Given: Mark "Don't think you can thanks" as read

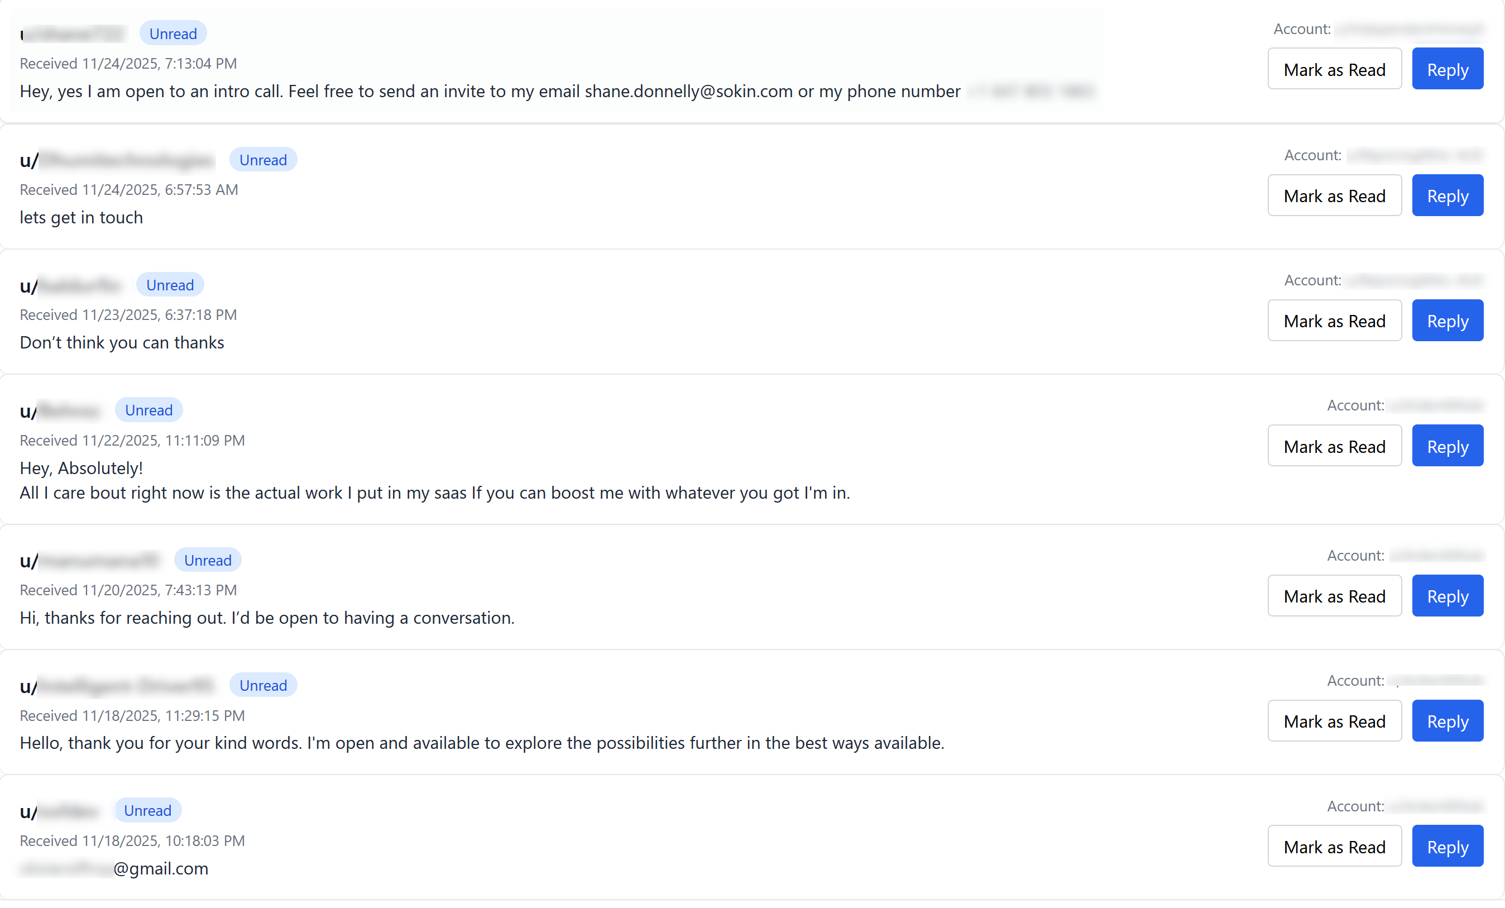Looking at the screenshot, I should pyautogui.click(x=1334, y=321).
